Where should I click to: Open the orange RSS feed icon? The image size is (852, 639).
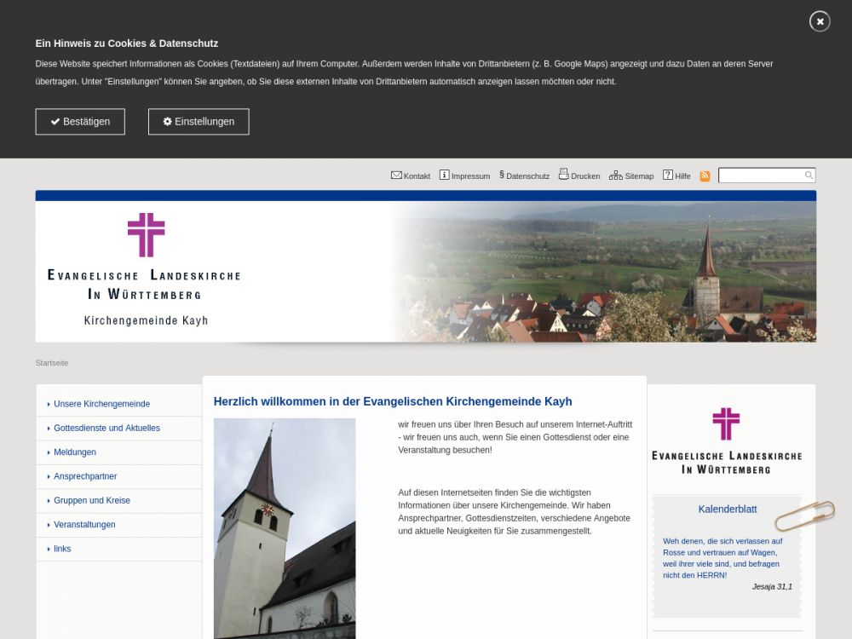(x=705, y=176)
